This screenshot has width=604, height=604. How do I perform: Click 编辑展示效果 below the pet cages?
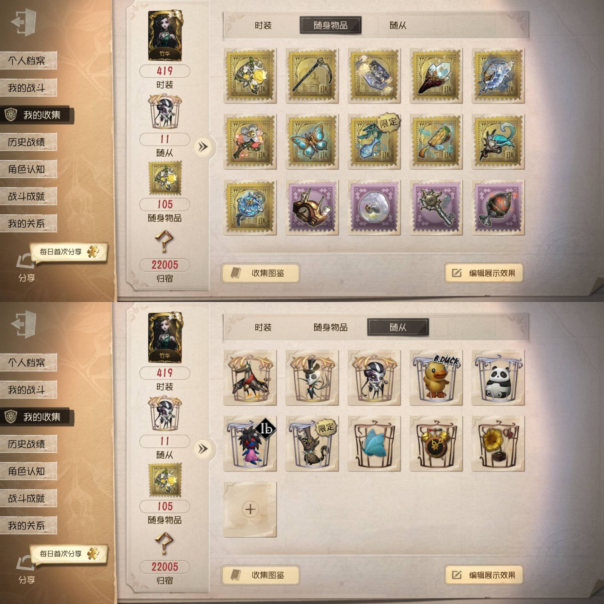pyautogui.click(x=484, y=575)
